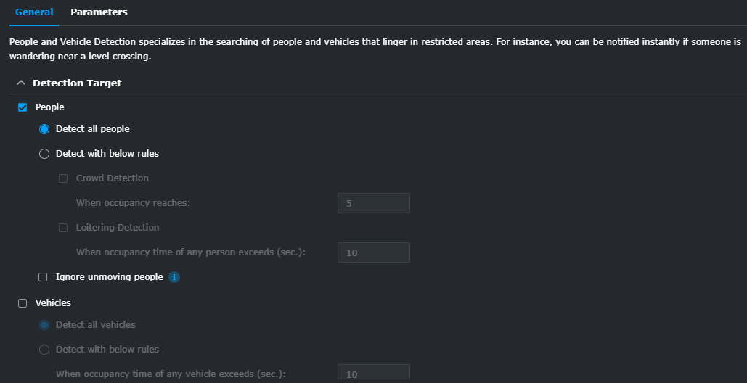Image resolution: width=747 pixels, height=383 pixels.
Task: Click the Vehicles label text
Action: pyautogui.click(x=54, y=303)
